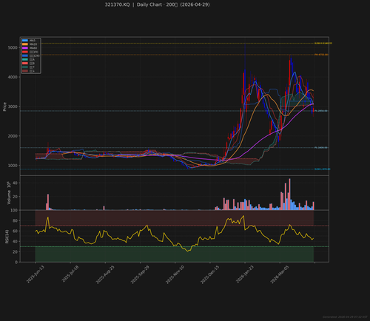Viewport: 370px width, 321px height.
Task: Click the 'PH 4755.00' level label
Action: pyautogui.click(x=321, y=55)
